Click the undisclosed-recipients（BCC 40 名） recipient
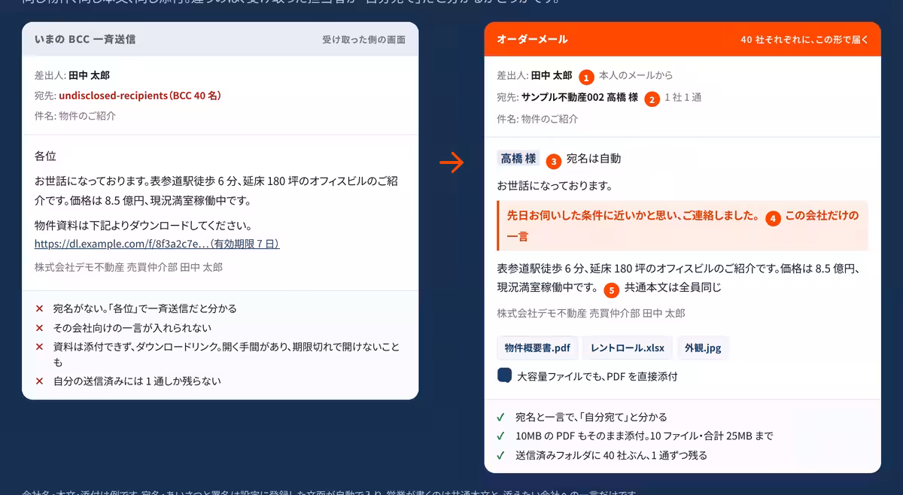The image size is (903, 495). [x=139, y=96]
